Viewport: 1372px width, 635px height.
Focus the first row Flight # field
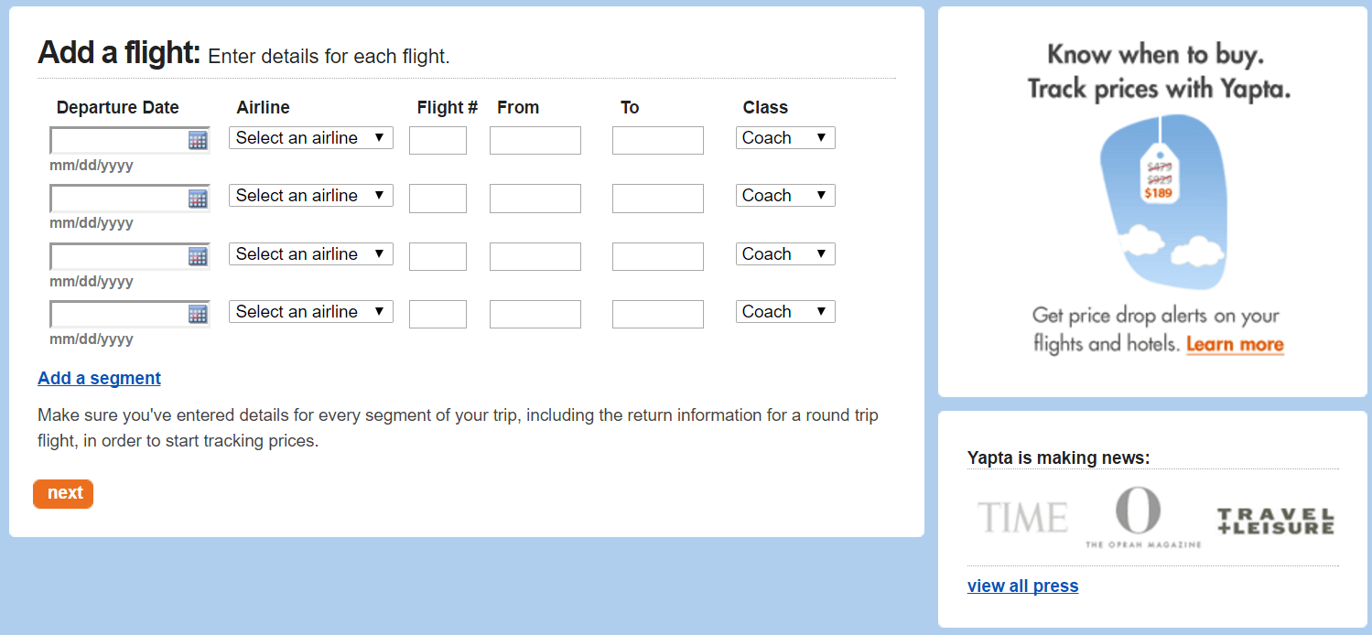click(x=438, y=140)
